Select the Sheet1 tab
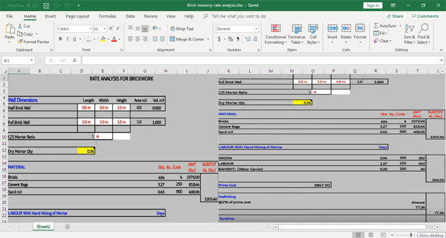Viewport: 446px width, 238px height. point(43,226)
